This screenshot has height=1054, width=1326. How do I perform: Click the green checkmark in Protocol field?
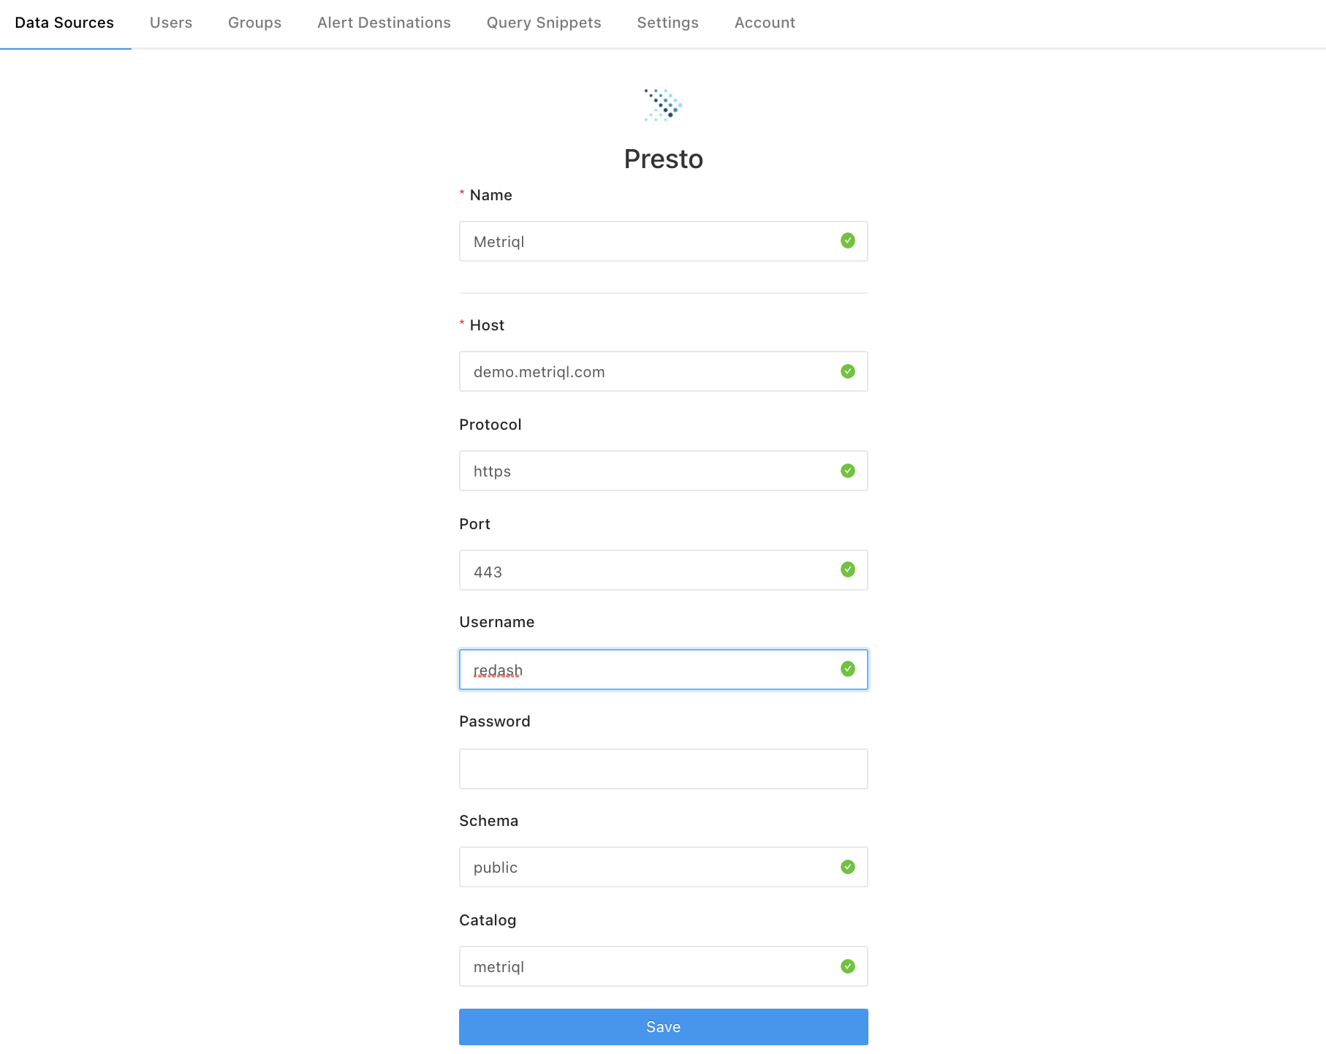click(x=848, y=471)
